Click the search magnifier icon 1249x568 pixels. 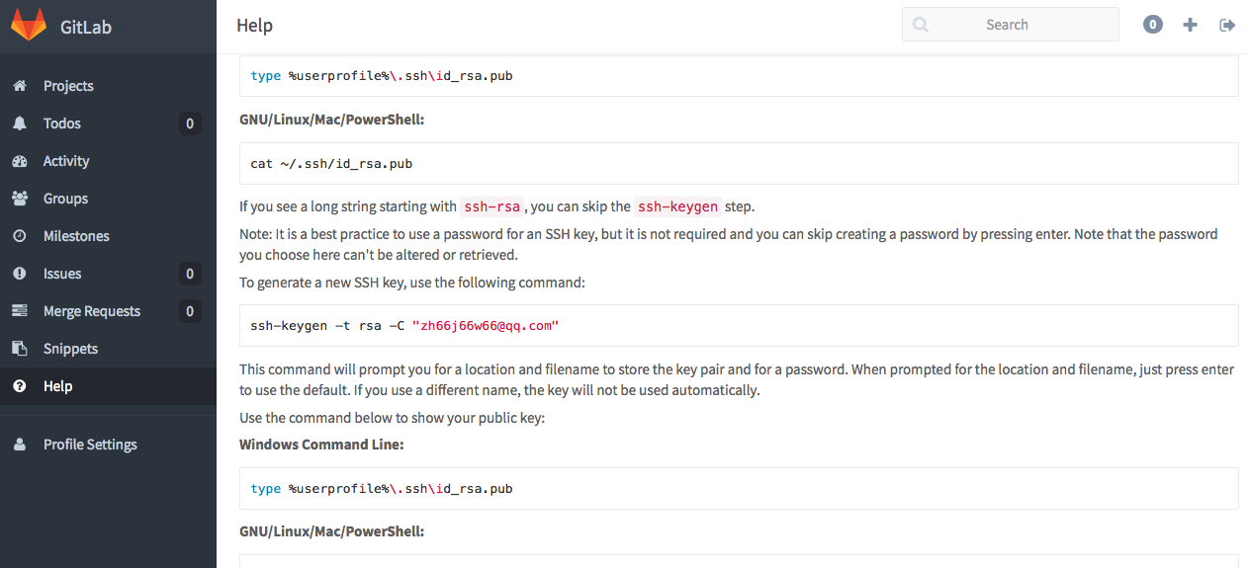[x=921, y=25]
